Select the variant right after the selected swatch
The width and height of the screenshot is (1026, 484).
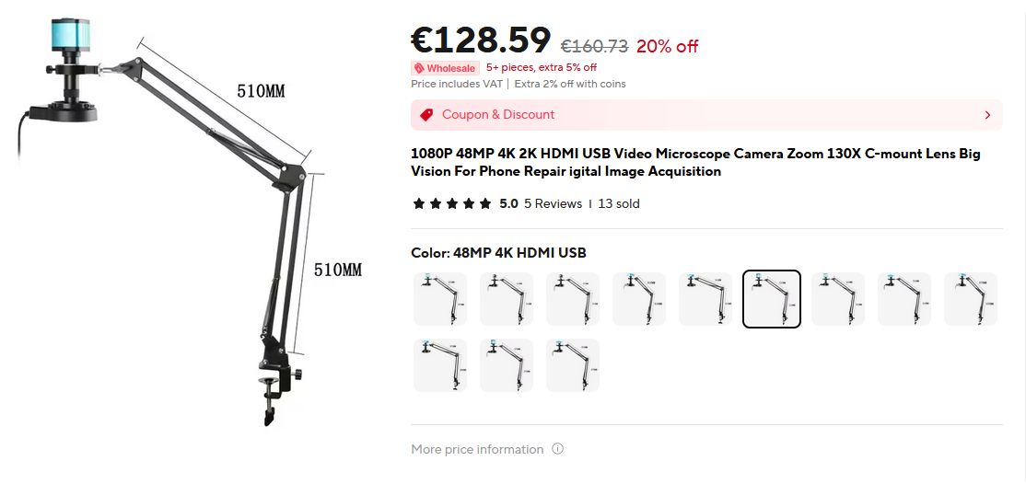pyautogui.click(x=838, y=299)
